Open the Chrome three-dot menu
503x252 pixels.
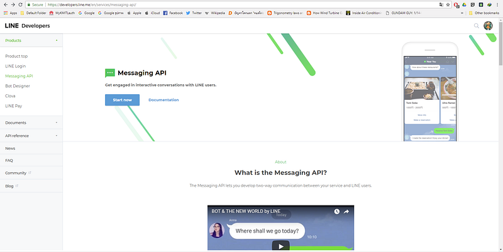click(x=498, y=5)
